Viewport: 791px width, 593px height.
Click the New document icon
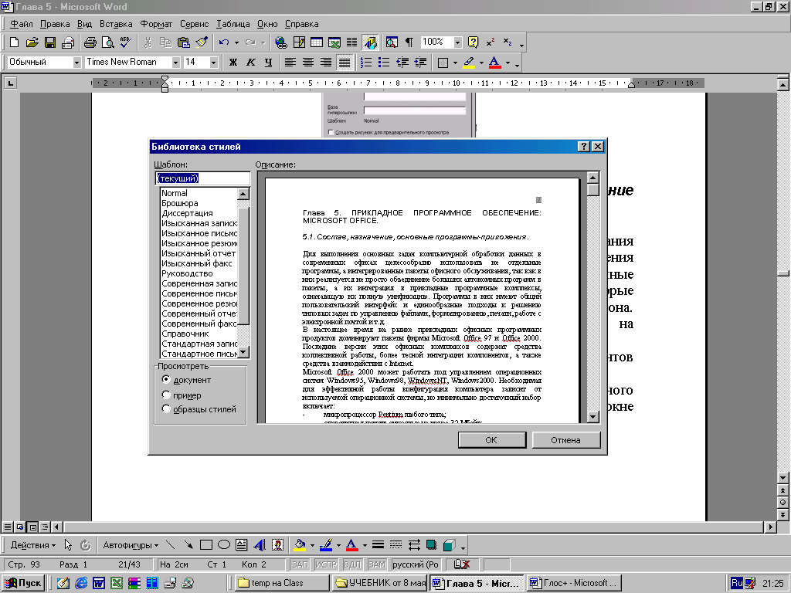click(x=14, y=42)
